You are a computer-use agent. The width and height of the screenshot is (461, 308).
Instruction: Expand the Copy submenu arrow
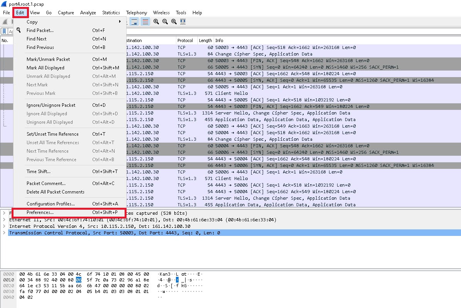120,22
